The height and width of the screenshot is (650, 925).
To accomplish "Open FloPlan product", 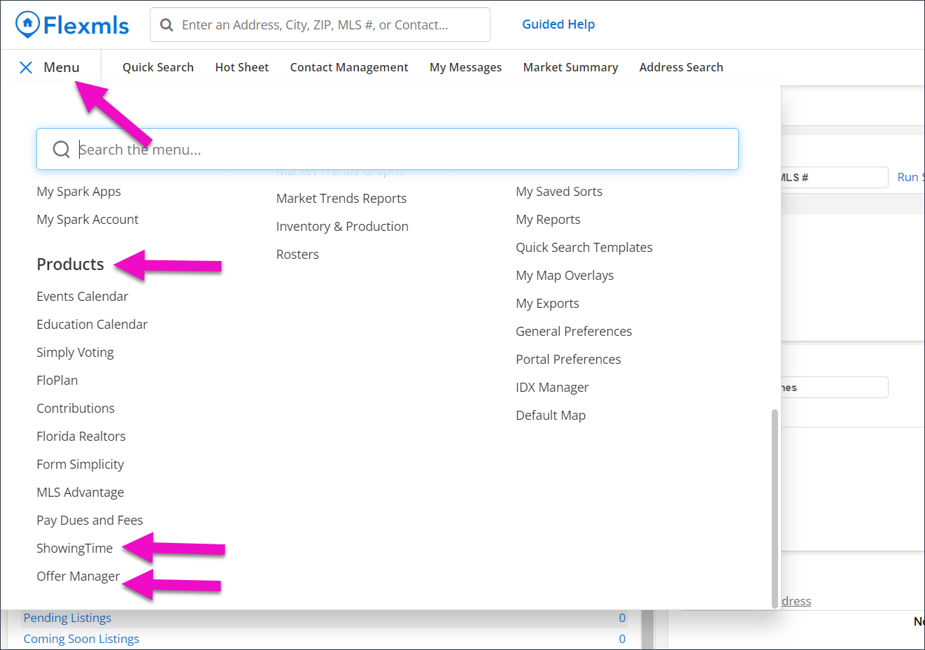I will [57, 381].
